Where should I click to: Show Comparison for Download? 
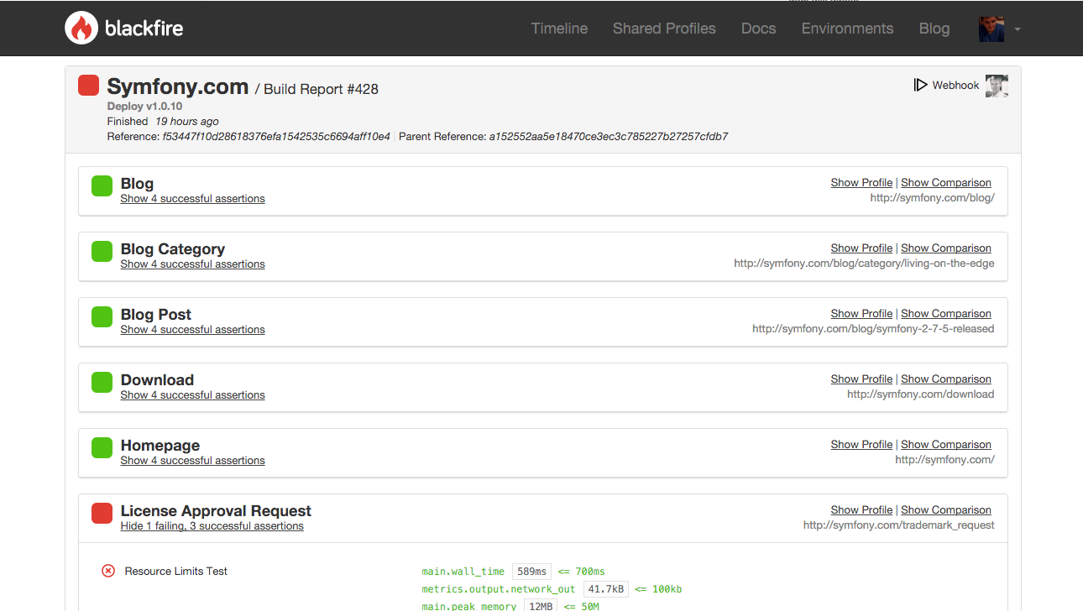coord(946,379)
